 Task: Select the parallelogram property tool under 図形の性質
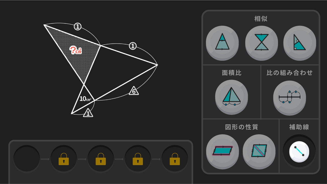click(223, 151)
